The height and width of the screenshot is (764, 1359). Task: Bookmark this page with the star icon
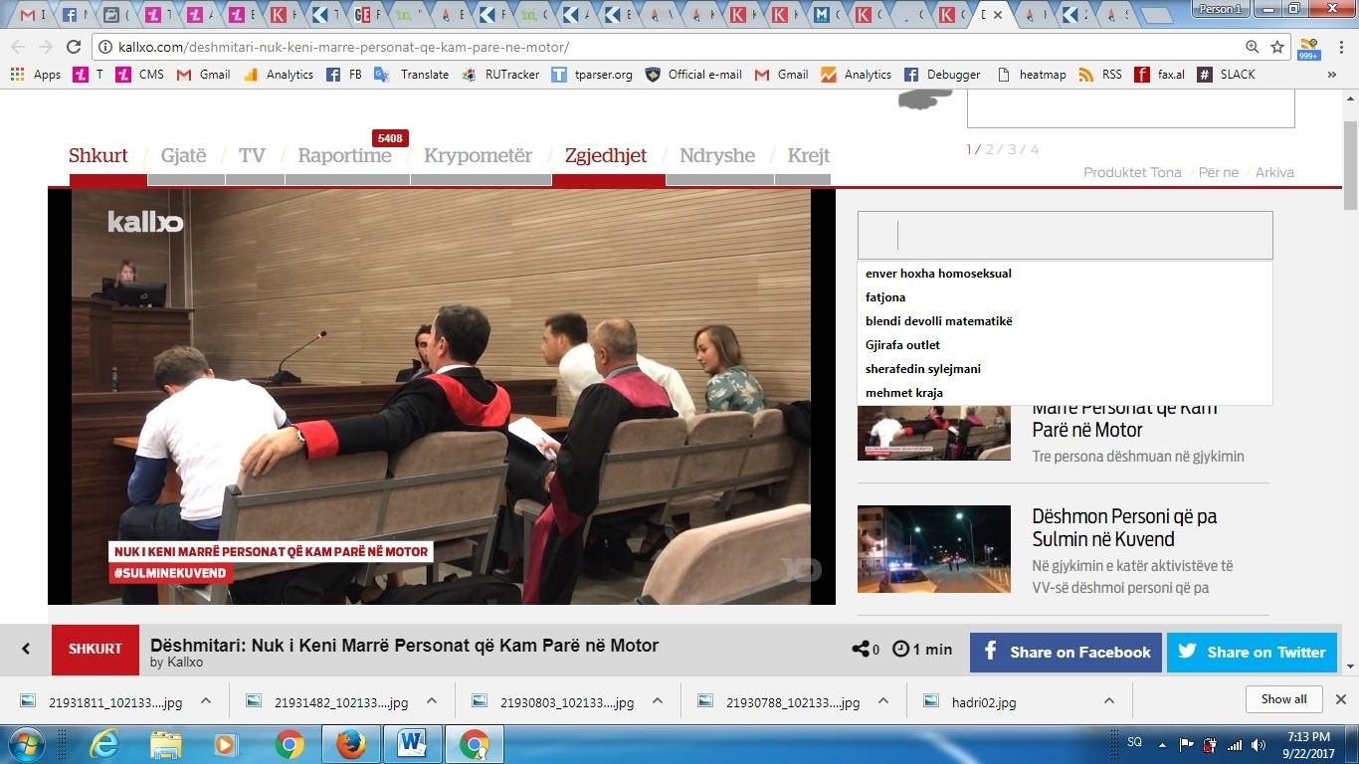pyautogui.click(x=1277, y=47)
